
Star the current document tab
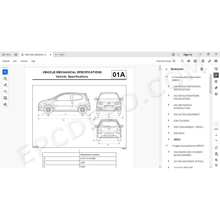(22, 55)
